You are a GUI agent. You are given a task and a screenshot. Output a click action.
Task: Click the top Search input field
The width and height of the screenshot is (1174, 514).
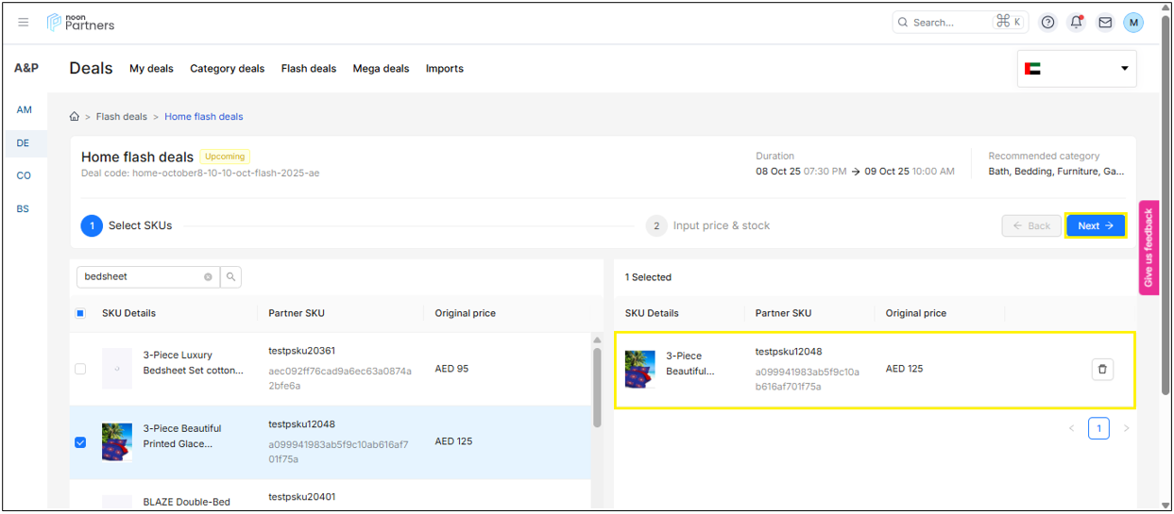[x=949, y=23]
